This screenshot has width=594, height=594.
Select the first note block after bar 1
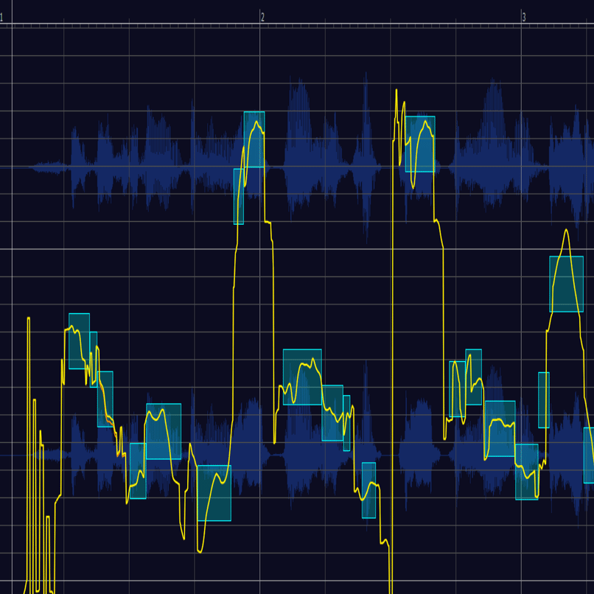tap(79, 341)
